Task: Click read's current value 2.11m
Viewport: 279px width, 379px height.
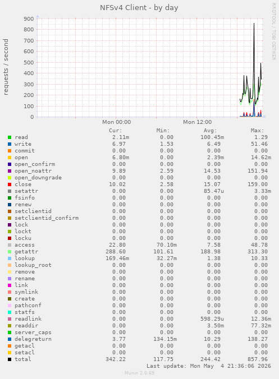Action: (x=121, y=137)
